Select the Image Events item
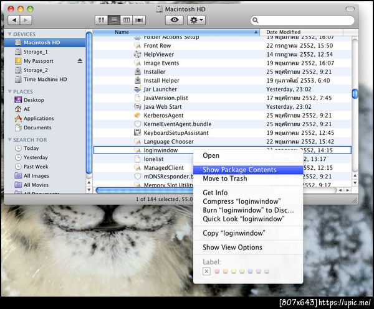Viewport: 374px width, 309px height. coord(222,63)
